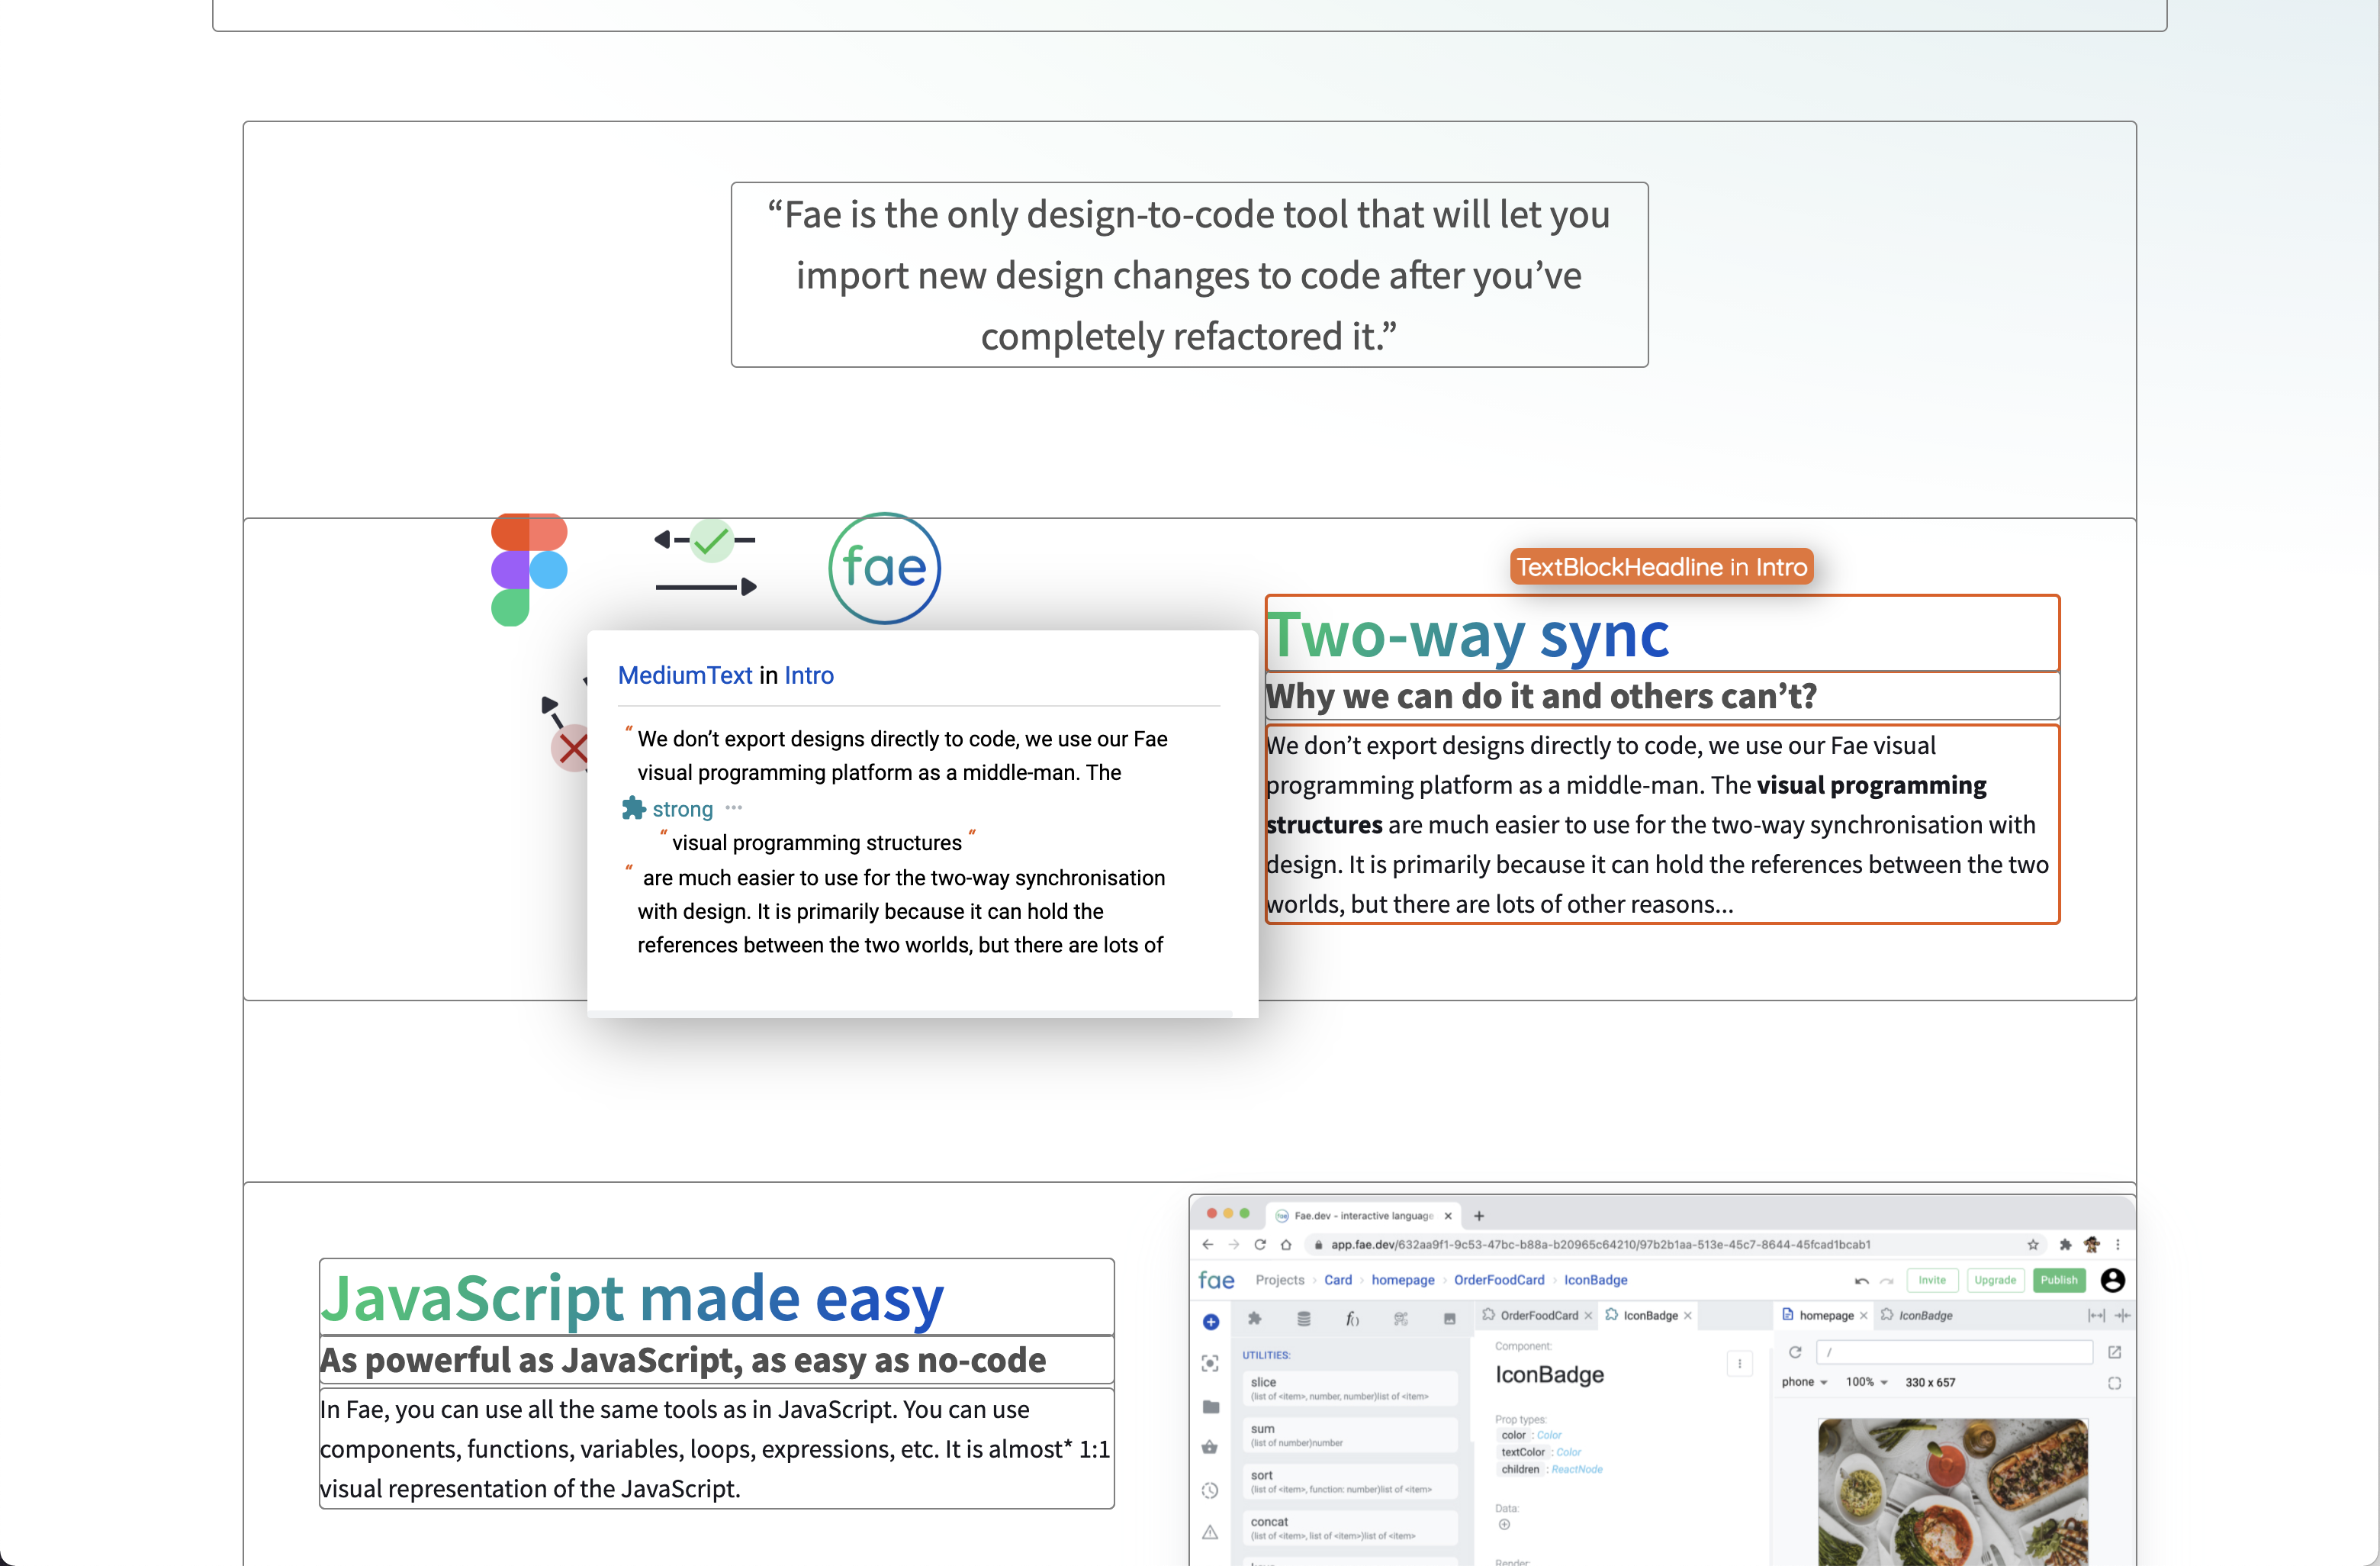Select the database stack icon in Fae panel toolbar
Image resolution: width=2380 pixels, height=1566 pixels.
(x=1304, y=1319)
